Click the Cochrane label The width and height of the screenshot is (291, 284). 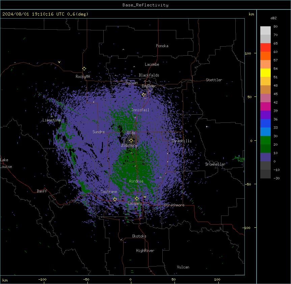point(109,192)
